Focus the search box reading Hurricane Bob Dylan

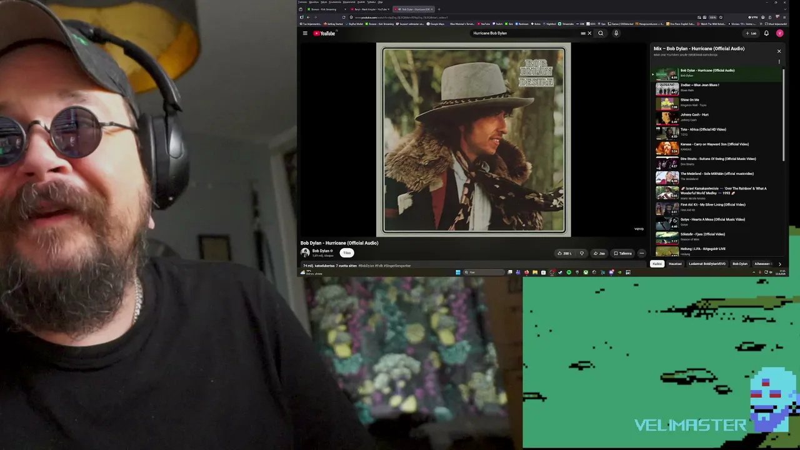click(525, 33)
